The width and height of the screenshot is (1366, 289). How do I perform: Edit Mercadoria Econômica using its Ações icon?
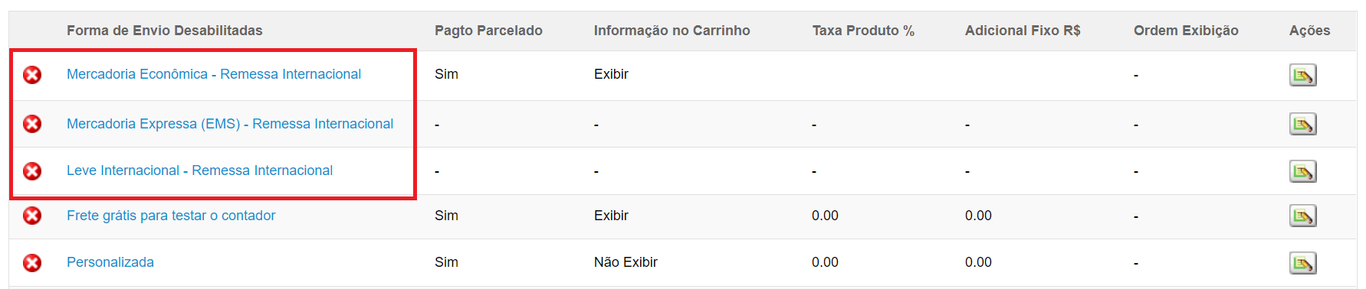[x=1302, y=75]
